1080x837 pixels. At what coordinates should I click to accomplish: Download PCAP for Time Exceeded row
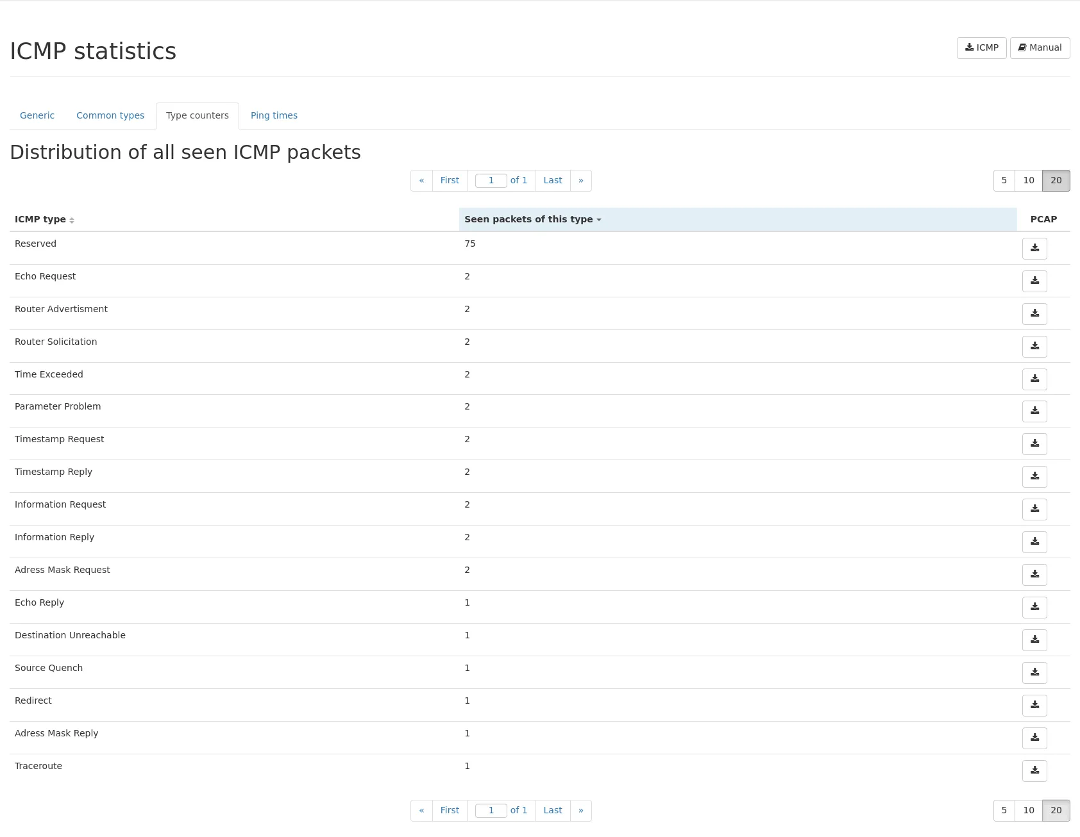point(1034,379)
